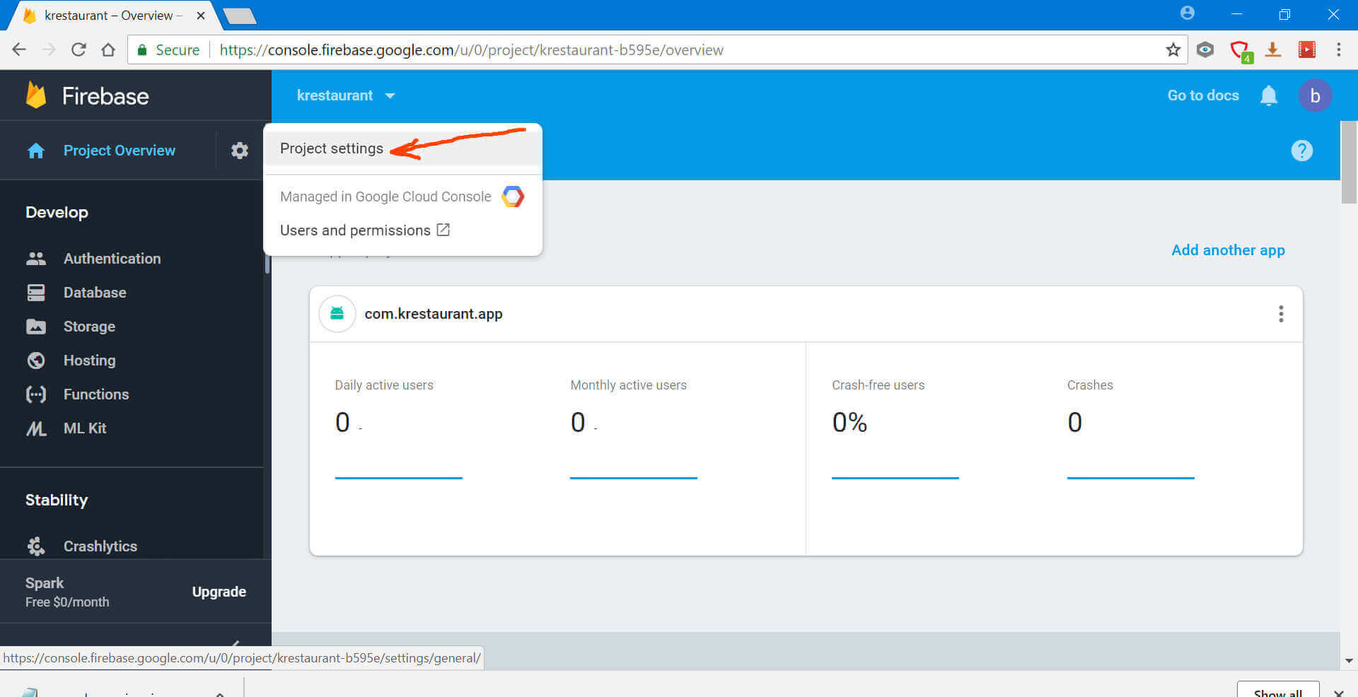This screenshot has height=697, width=1358.
Task: Bookmark this page with the star icon
Action: tap(1173, 50)
